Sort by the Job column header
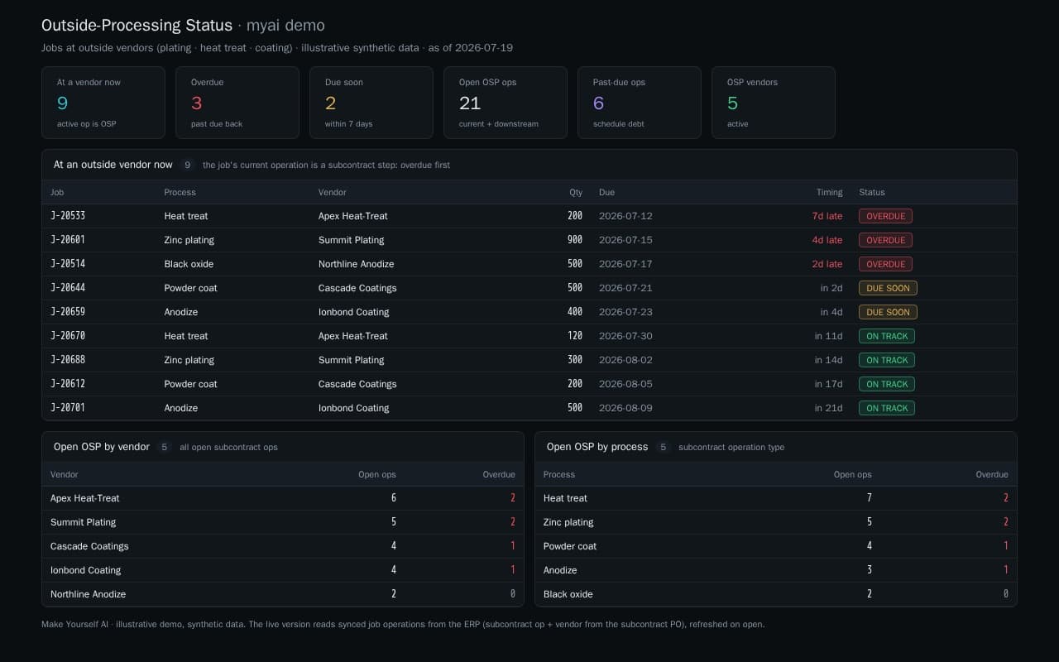This screenshot has width=1059, height=662. click(x=57, y=192)
